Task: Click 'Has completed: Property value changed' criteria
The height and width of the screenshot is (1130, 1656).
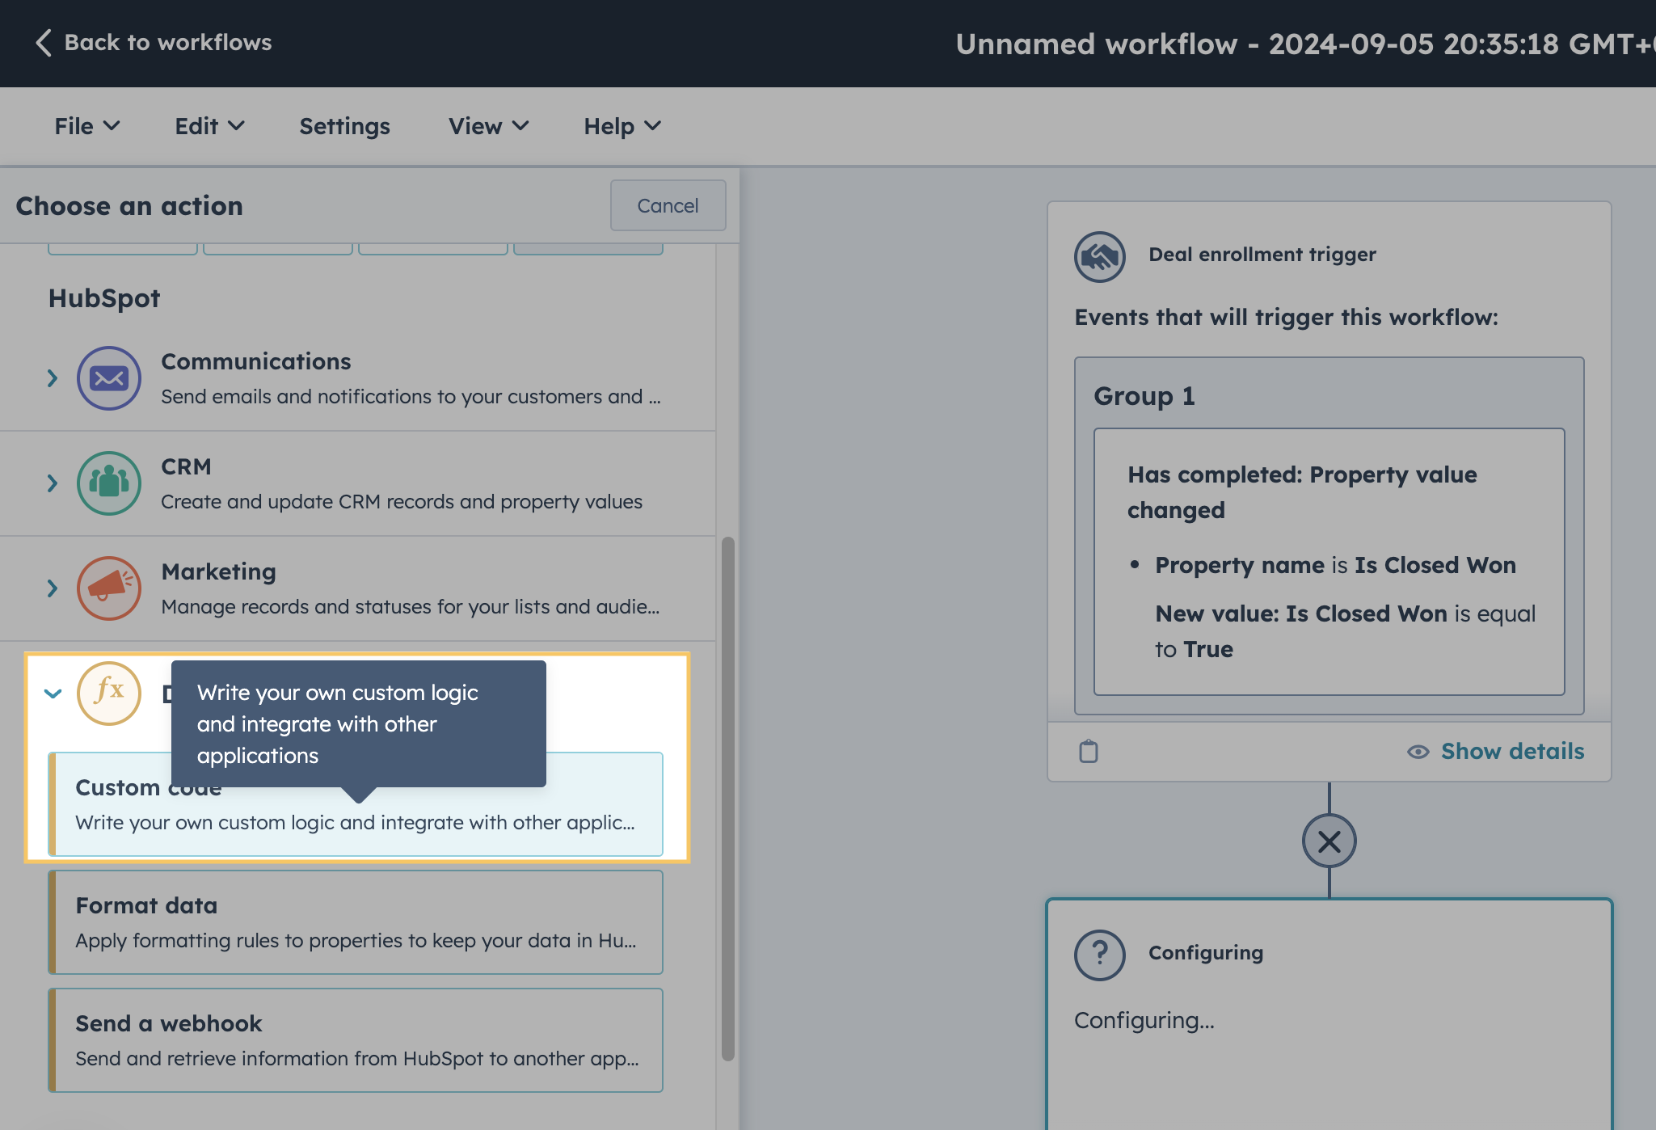Action: (x=1302, y=492)
